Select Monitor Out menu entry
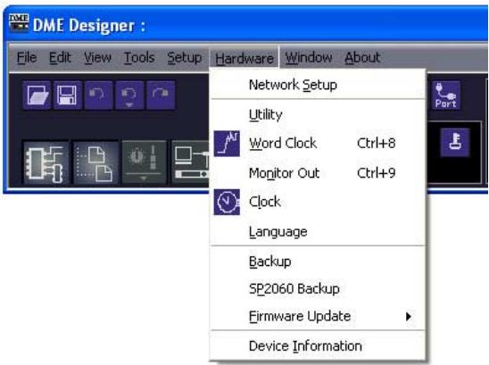 point(318,172)
